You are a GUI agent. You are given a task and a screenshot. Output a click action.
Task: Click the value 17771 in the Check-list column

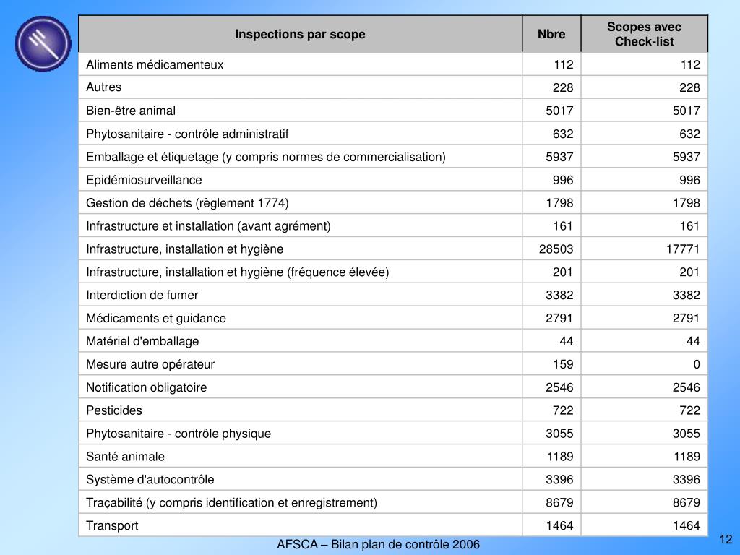point(682,249)
